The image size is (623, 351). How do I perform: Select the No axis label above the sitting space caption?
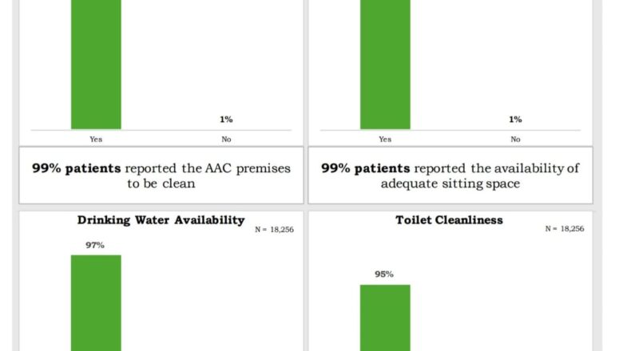coord(516,139)
